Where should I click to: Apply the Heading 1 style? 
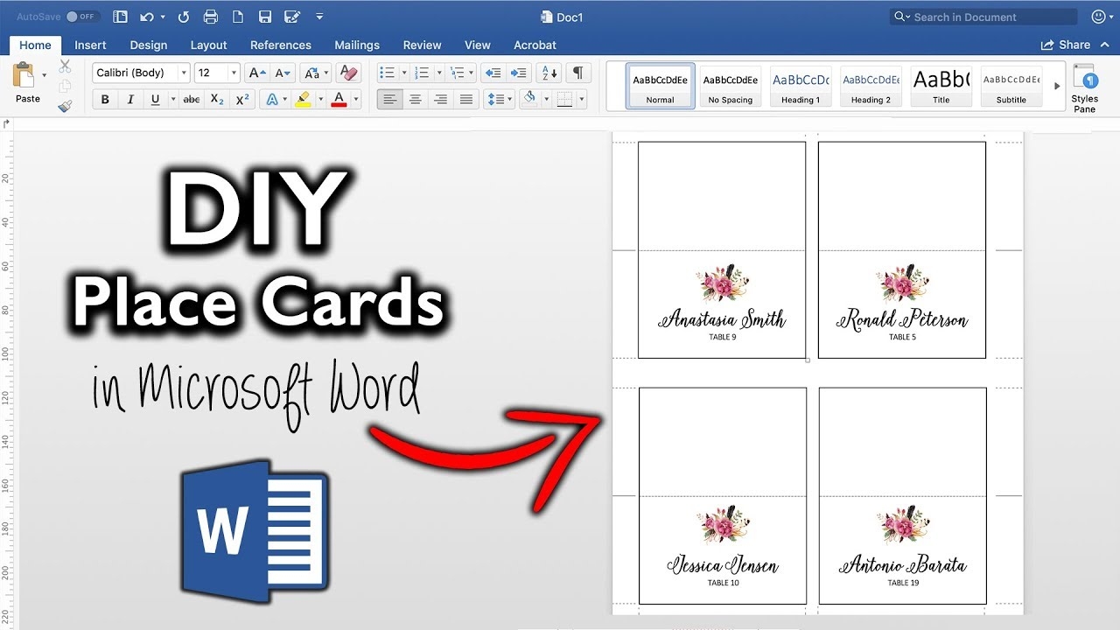[800, 85]
